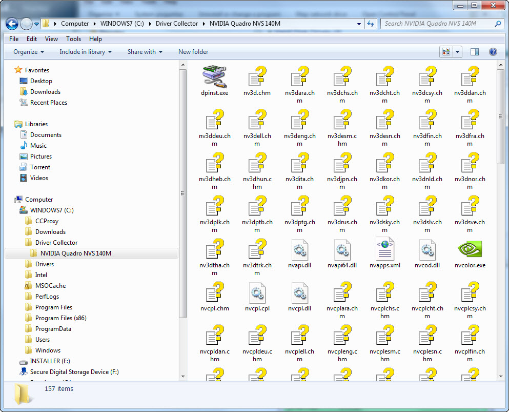This screenshot has height=412, width=509.
Task: Click the file list scroll down arrow
Action: point(500,377)
